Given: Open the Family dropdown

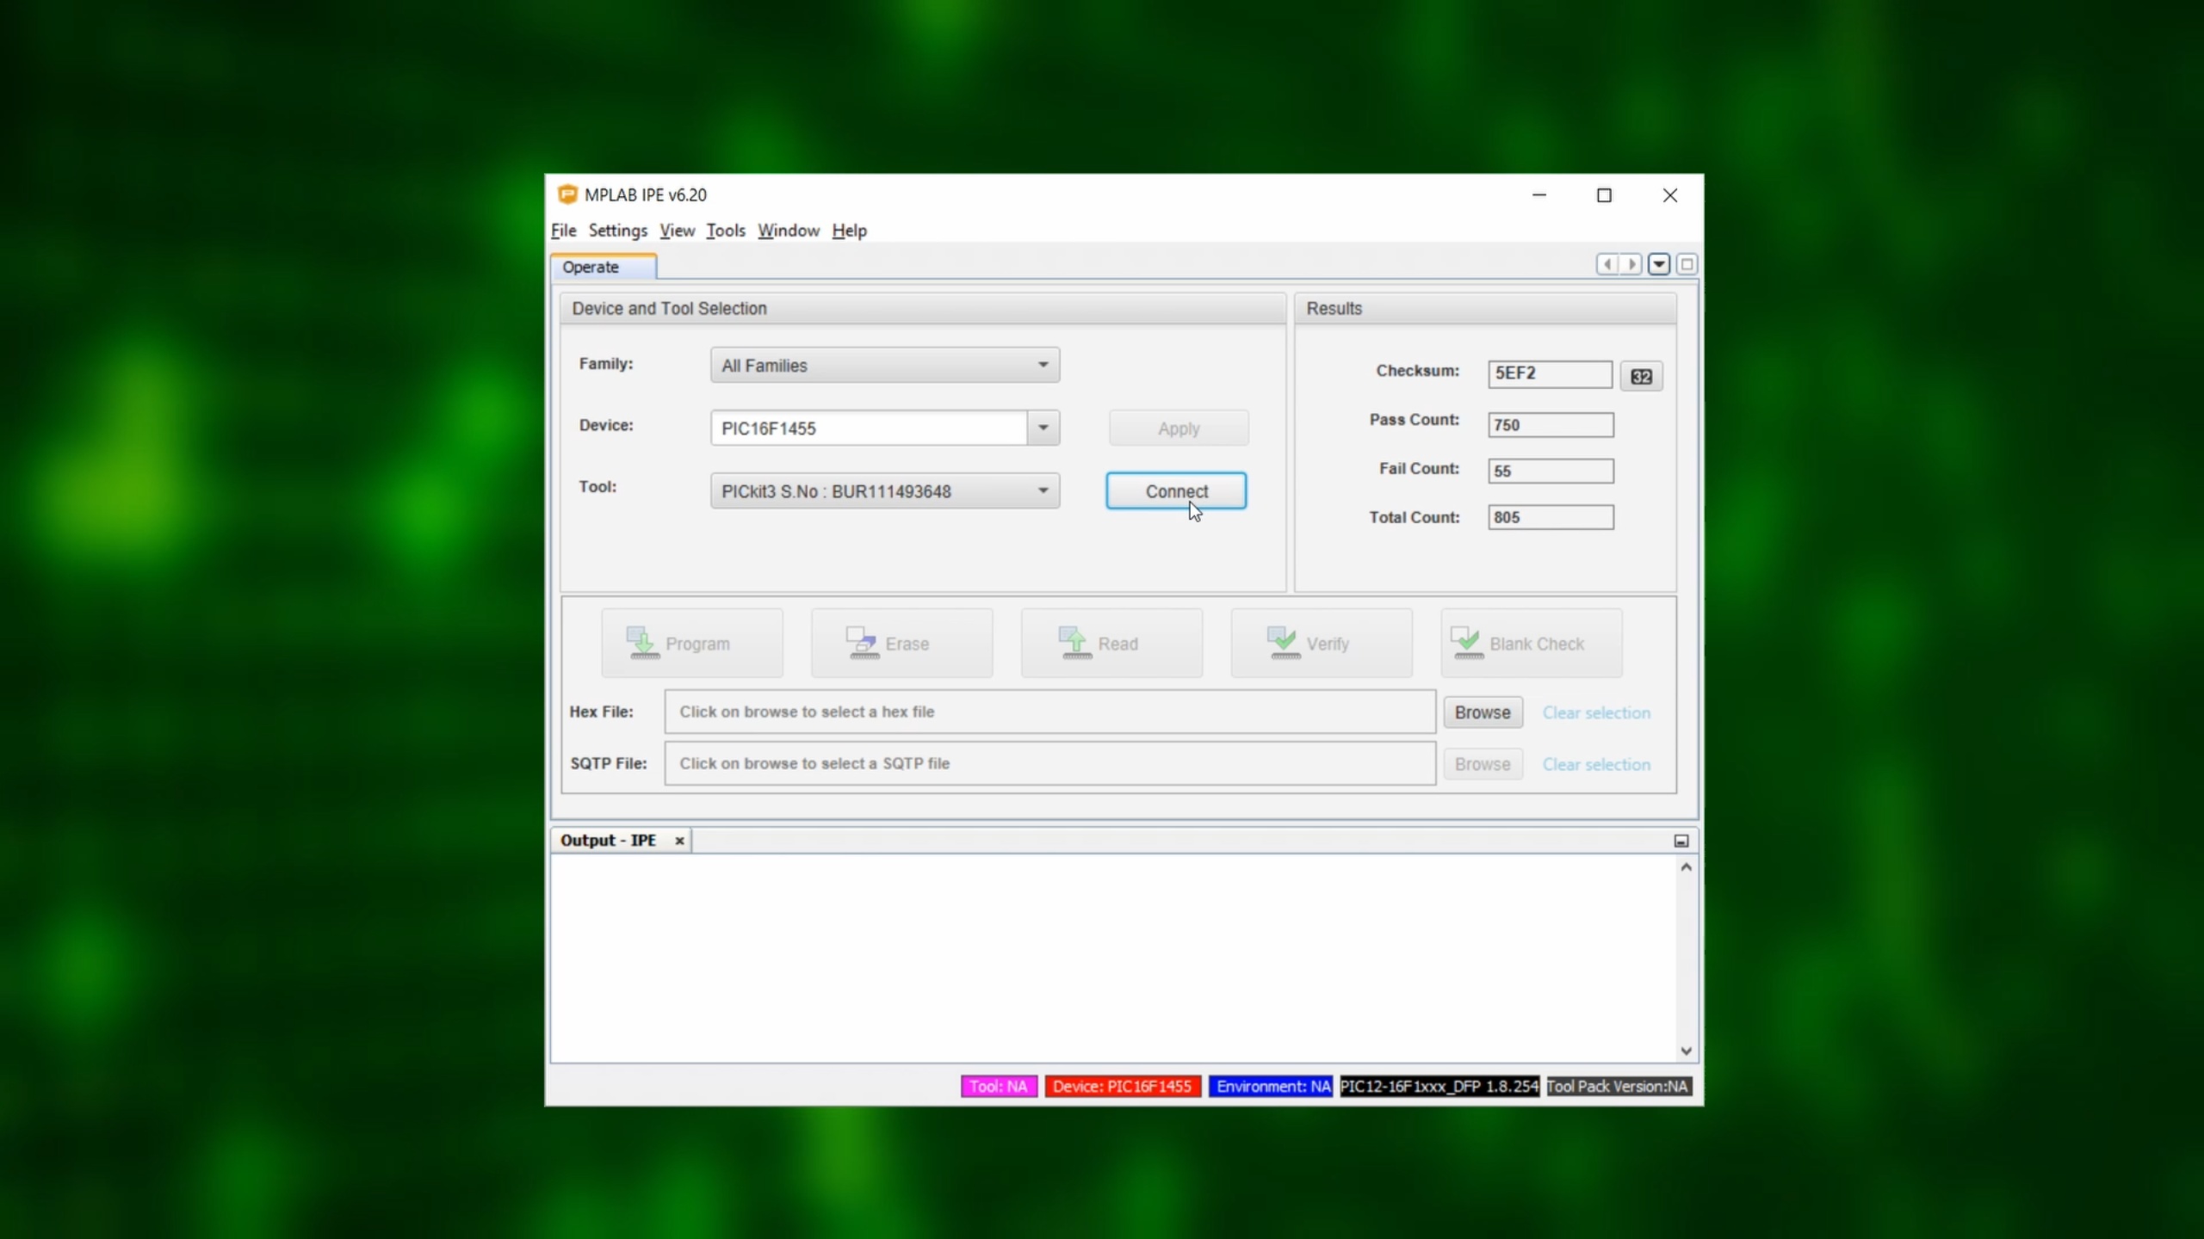Looking at the screenshot, I should (884, 365).
